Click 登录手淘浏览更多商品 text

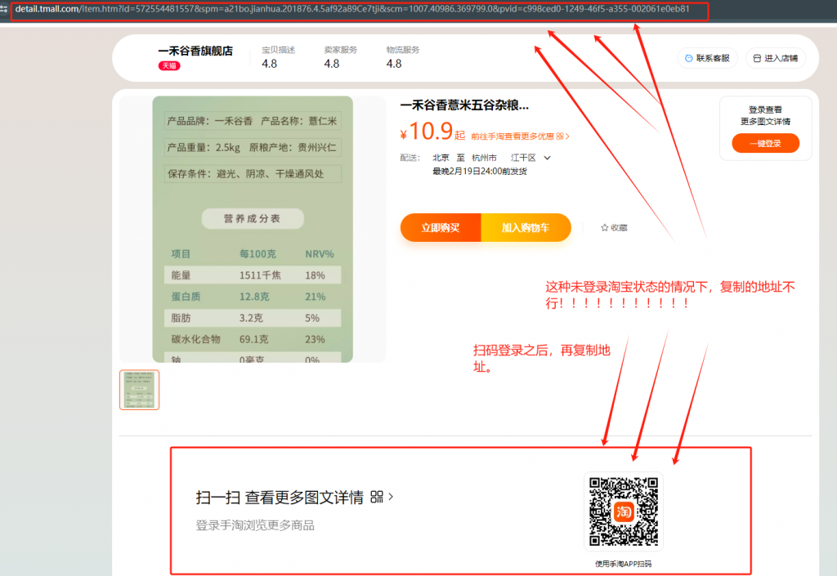click(x=255, y=525)
